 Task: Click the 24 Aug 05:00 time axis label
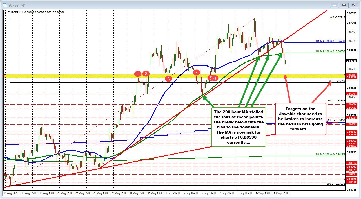click(x=83, y=193)
